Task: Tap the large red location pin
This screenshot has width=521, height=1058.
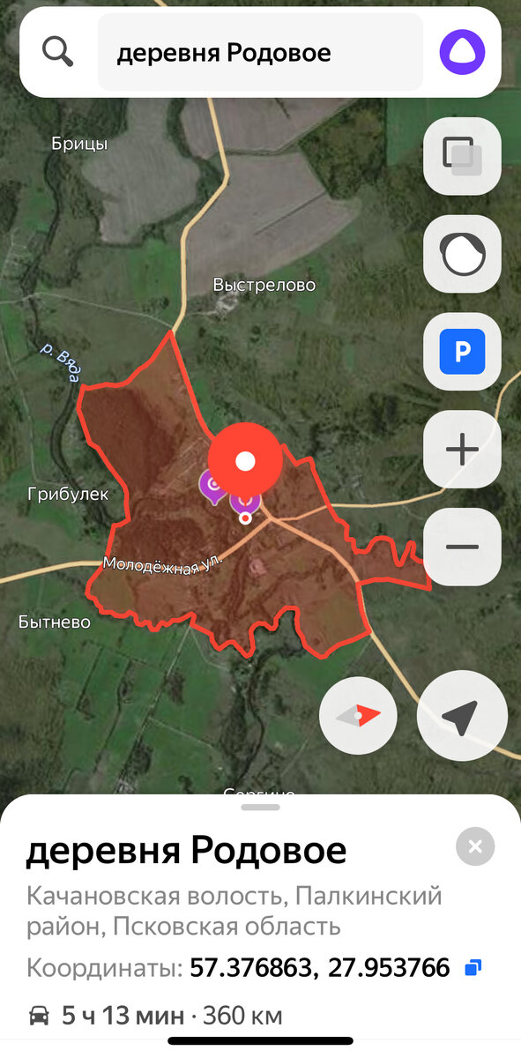Action: [x=245, y=461]
